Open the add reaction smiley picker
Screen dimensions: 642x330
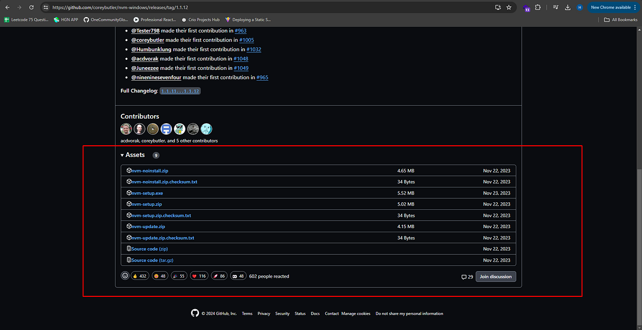click(x=125, y=276)
